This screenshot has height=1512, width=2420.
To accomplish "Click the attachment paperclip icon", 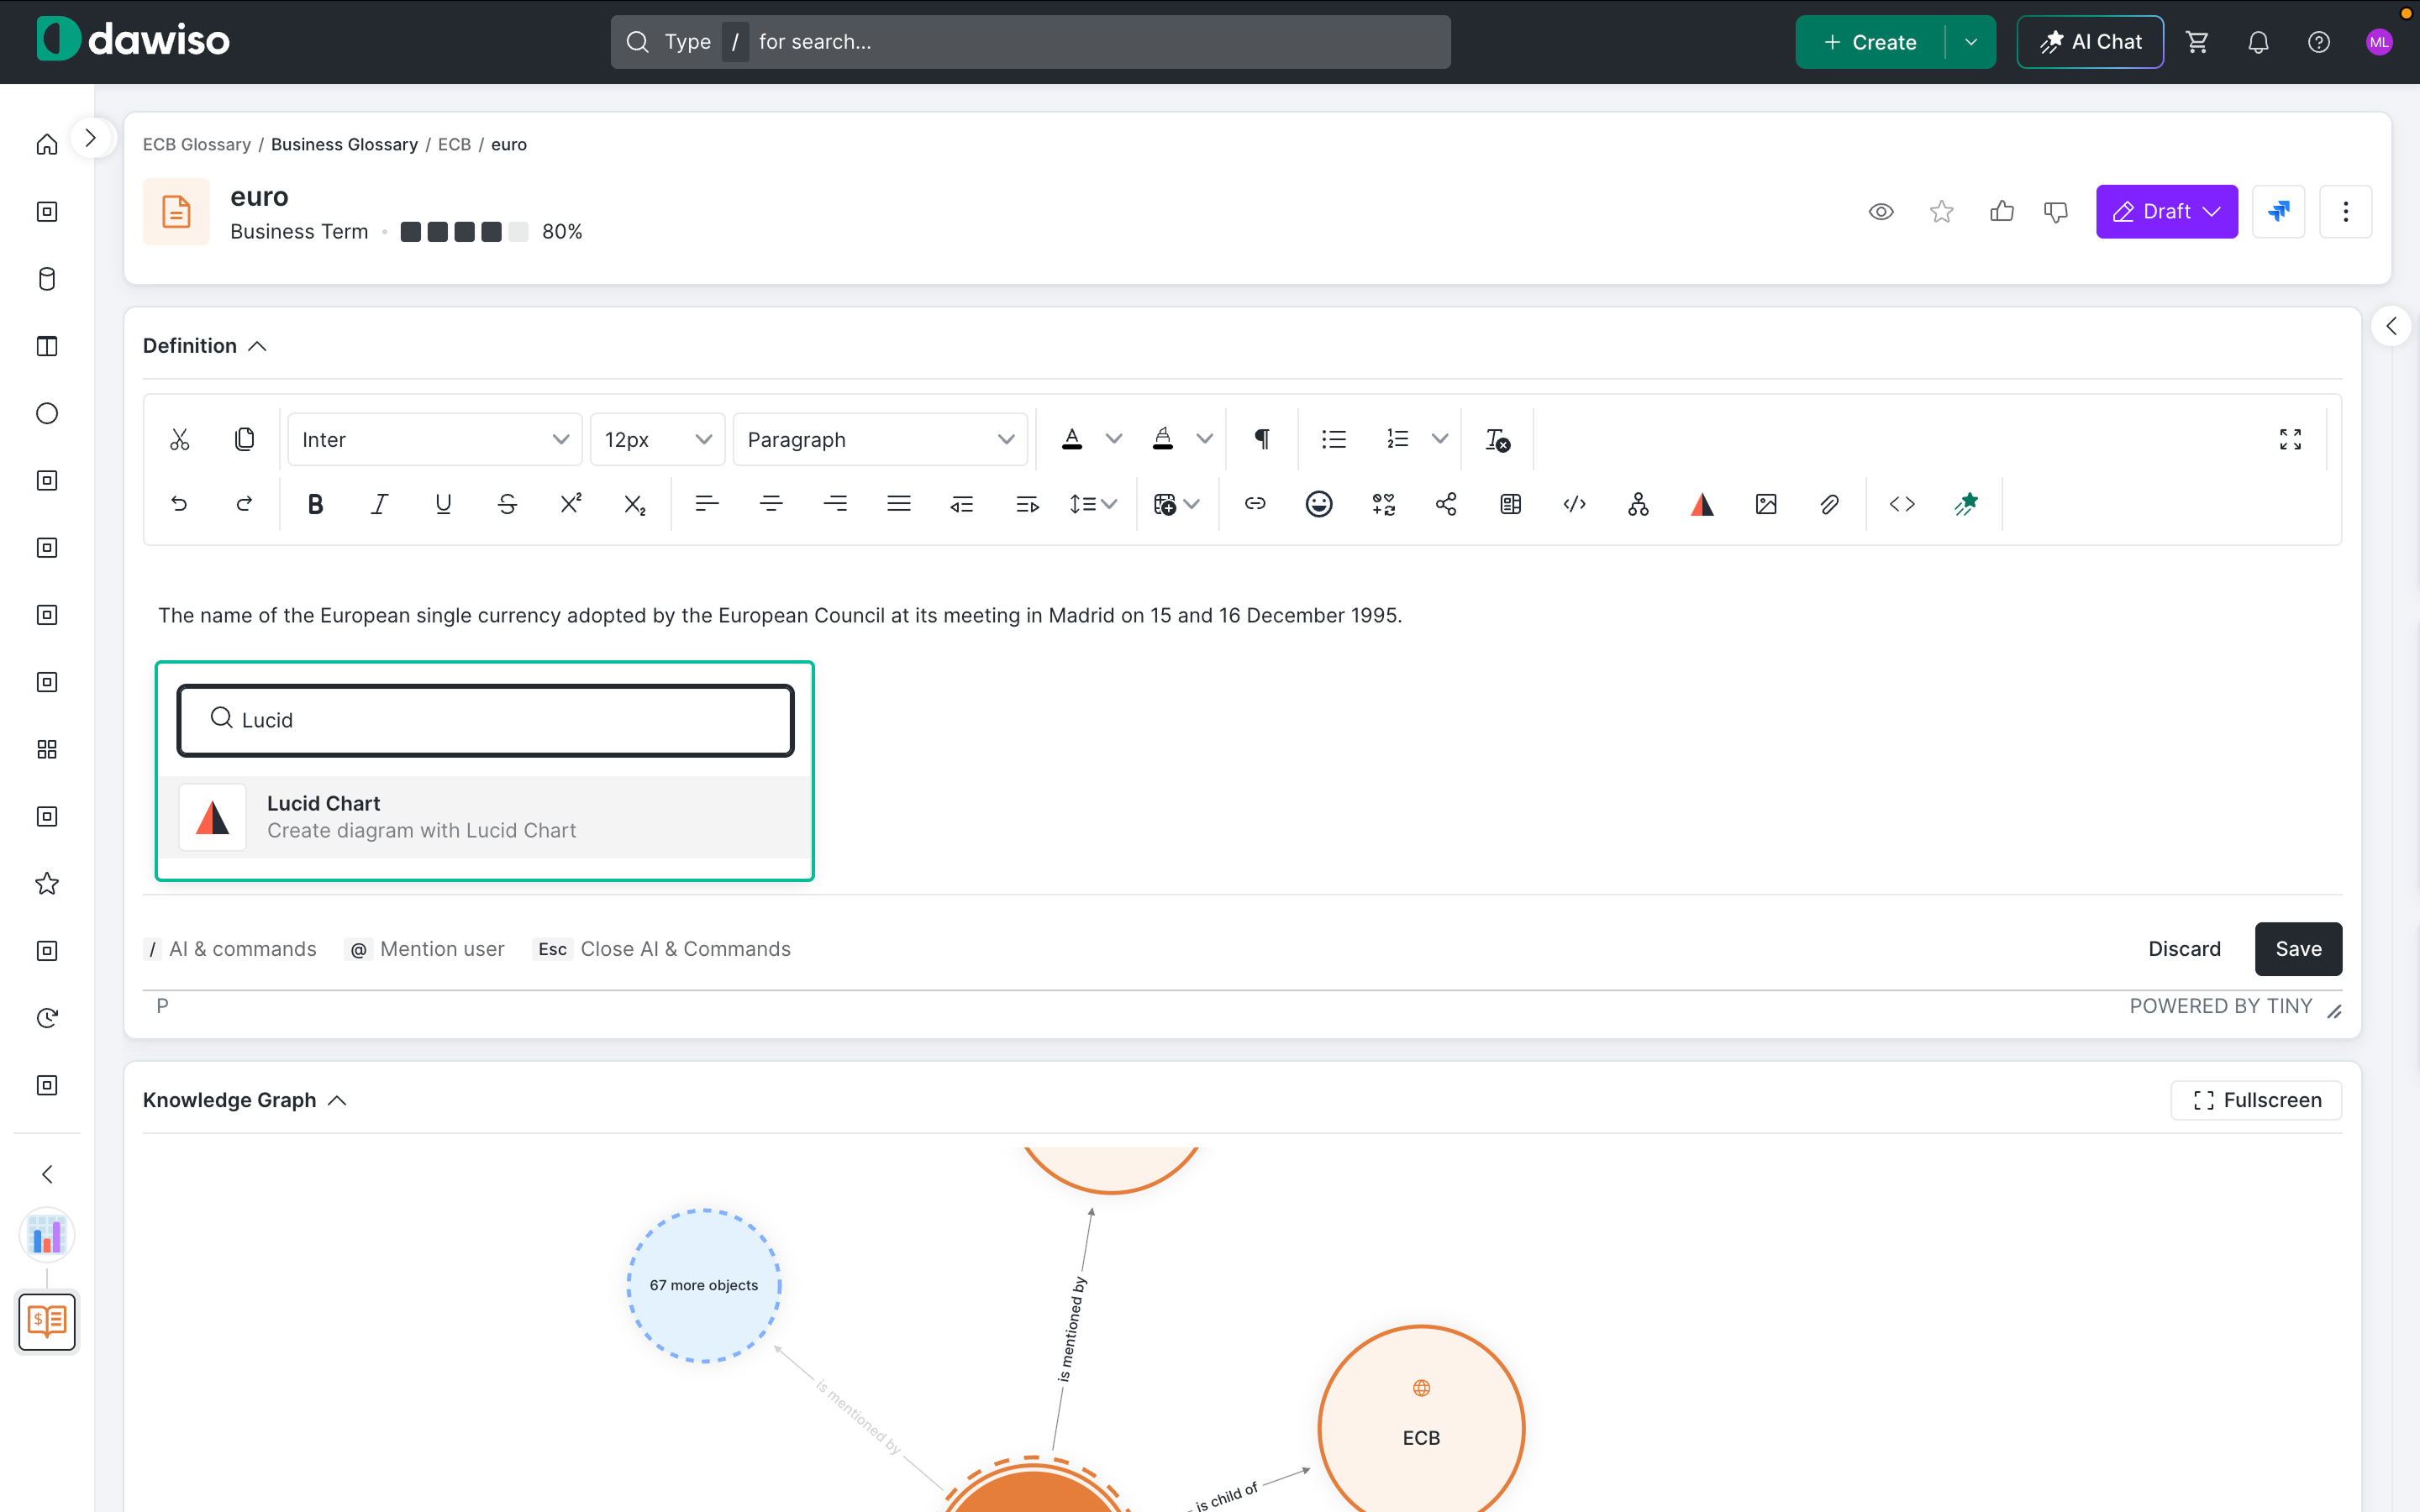I will 1829,504.
